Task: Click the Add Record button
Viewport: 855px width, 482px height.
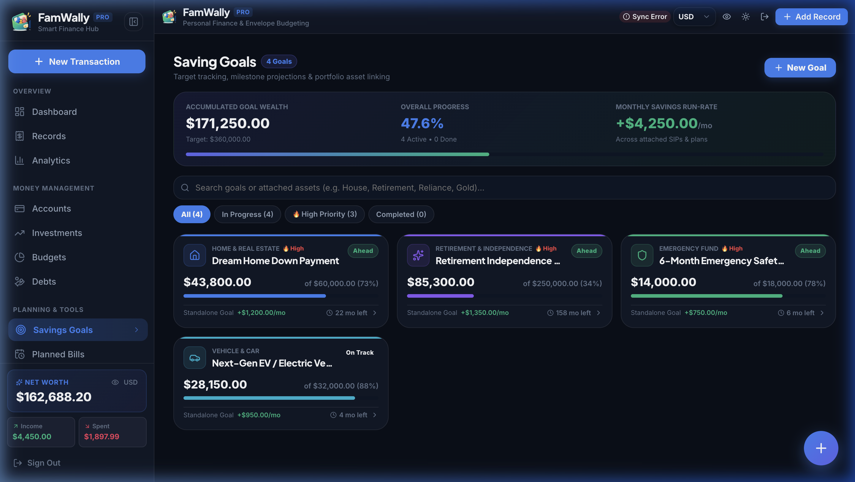Action: coord(811,17)
